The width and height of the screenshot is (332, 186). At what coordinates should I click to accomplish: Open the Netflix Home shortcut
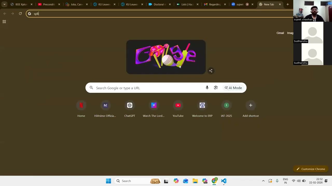coord(81,109)
